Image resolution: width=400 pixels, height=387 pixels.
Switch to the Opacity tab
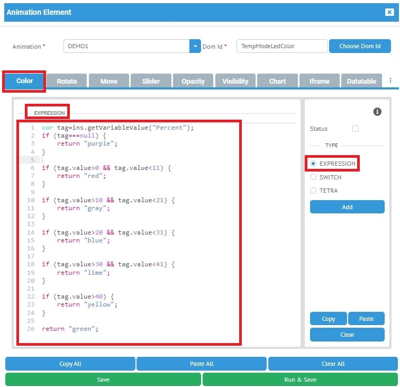193,81
